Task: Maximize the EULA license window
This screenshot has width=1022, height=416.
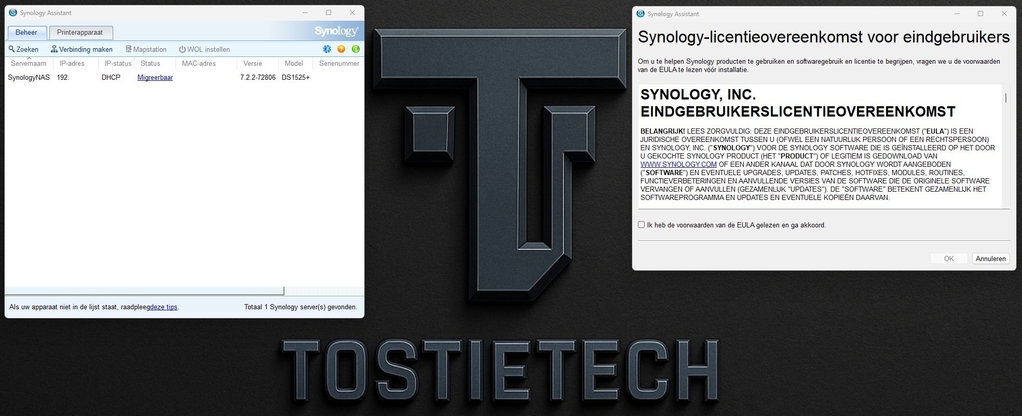Action: [x=980, y=13]
